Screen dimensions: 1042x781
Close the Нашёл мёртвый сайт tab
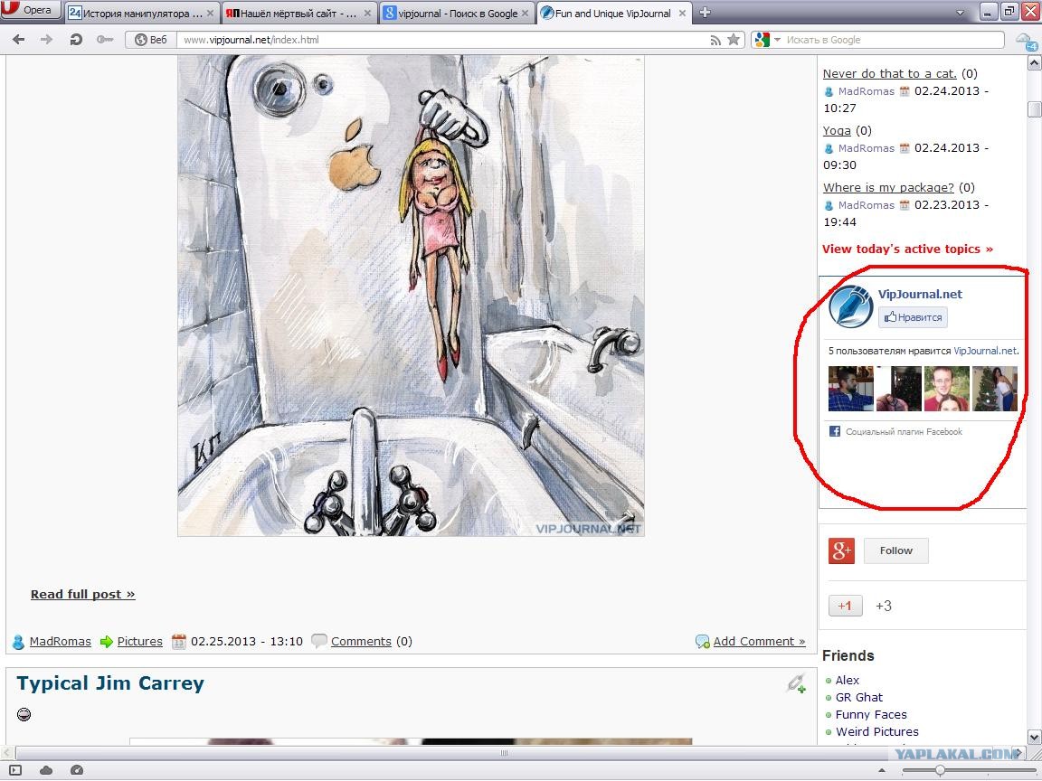367,14
